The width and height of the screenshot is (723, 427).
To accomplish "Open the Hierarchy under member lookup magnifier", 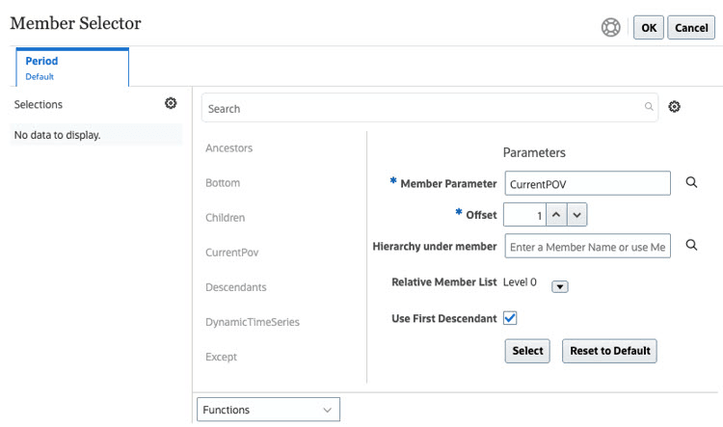I will (691, 245).
